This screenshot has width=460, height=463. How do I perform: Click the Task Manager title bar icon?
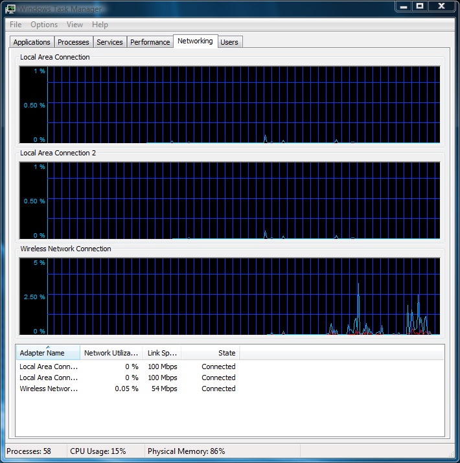11,8
